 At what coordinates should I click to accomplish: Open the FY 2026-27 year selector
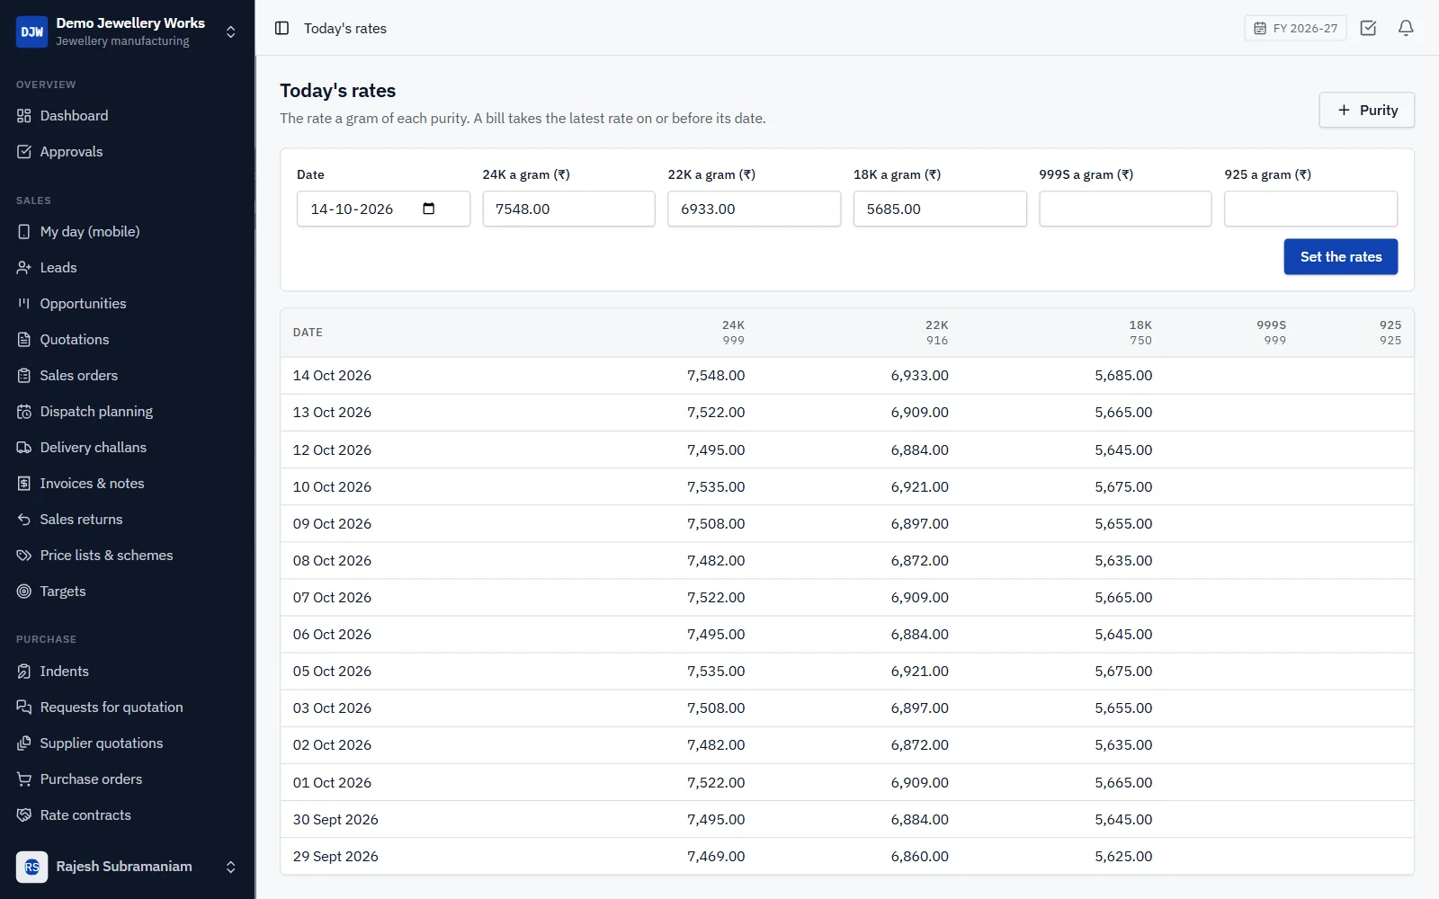(1295, 28)
